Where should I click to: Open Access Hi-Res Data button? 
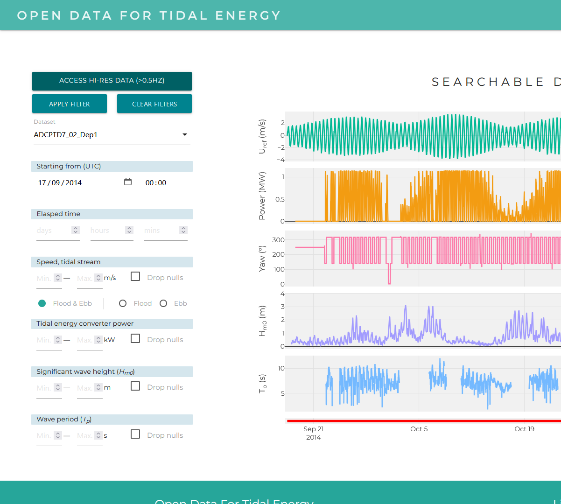point(112,81)
